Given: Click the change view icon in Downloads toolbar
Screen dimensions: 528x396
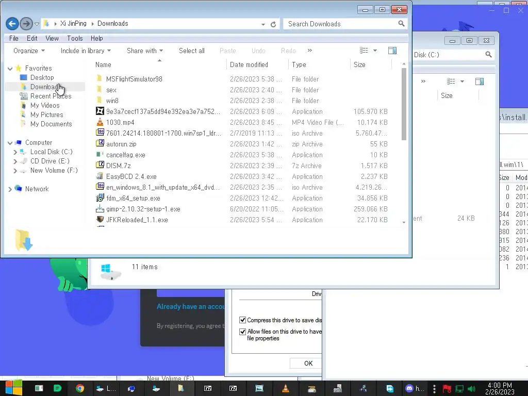Looking at the screenshot, I should pos(364,51).
